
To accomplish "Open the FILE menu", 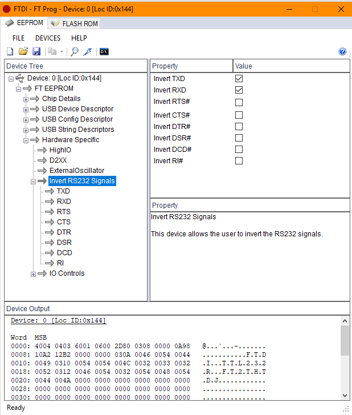I will click(x=18, y=38).
